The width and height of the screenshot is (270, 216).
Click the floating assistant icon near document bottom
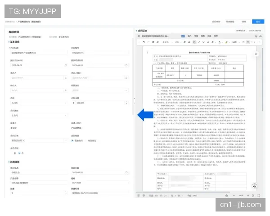(254, 185)
